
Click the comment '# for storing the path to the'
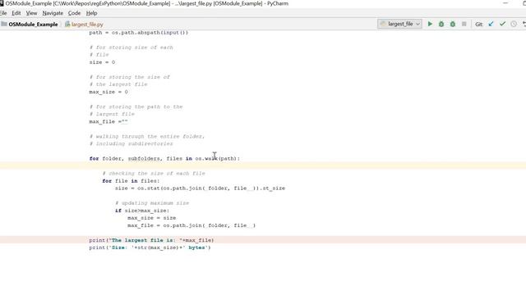click(x=136, y=107)
